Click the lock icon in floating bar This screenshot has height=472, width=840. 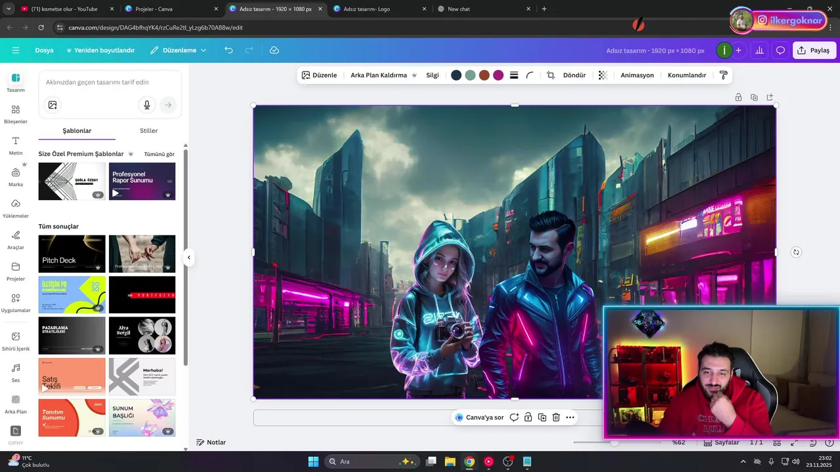(x=528, y=418)
